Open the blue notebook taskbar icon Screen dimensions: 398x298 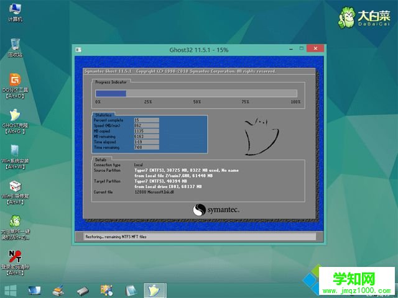[x=131, y=290]
